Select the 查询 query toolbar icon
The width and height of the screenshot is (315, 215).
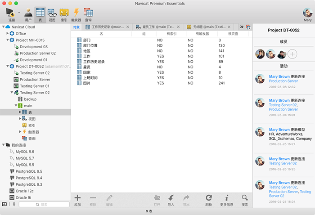pyautogui.click(x=88, y=14)
